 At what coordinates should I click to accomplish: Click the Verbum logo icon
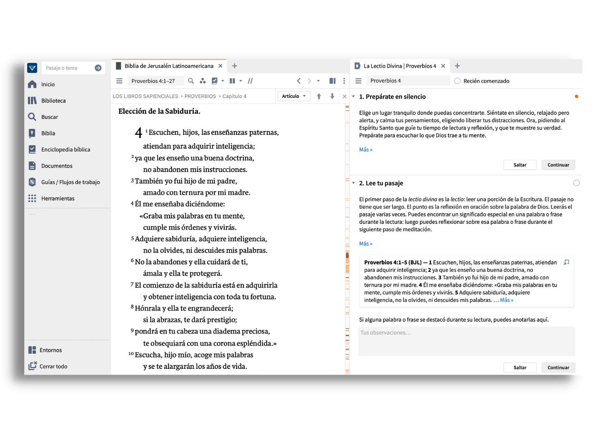click(x=32, y=68)
